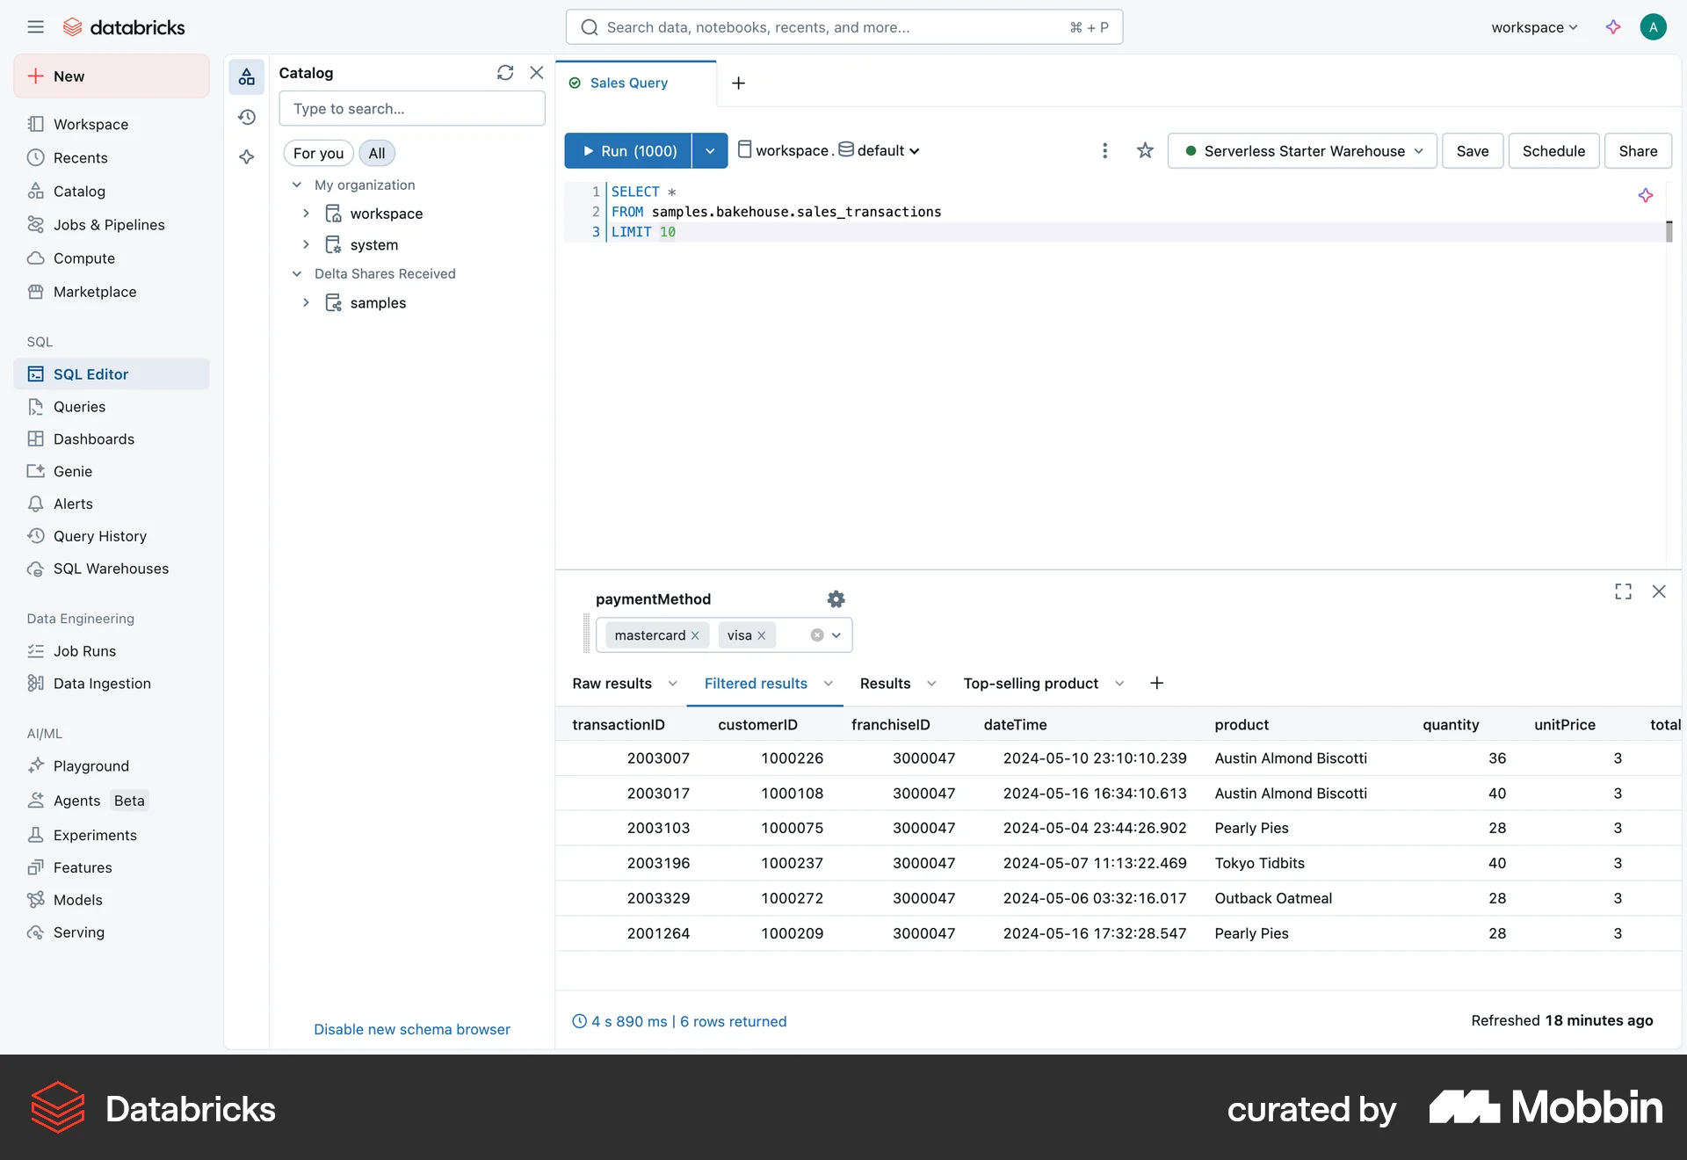The image size is (1687, 1160).
Task: Switch to the Results tab
Action: pos(885,684)
